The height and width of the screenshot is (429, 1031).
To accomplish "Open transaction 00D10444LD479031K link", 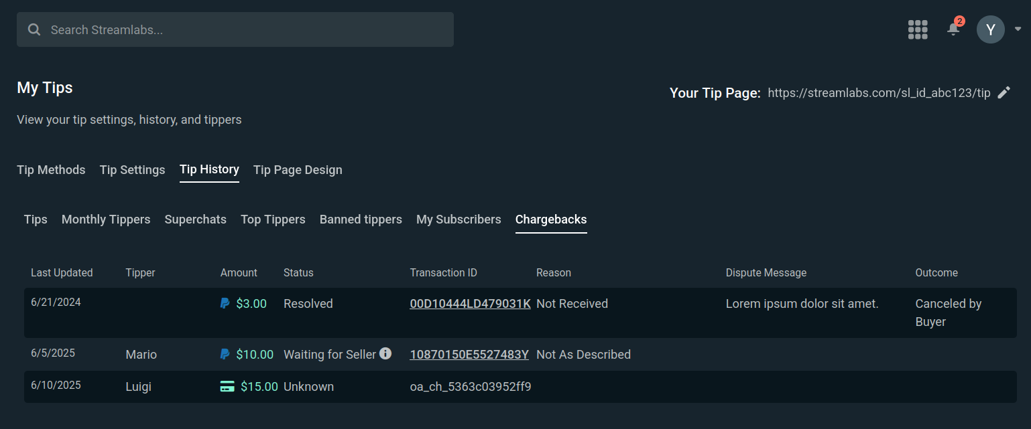I will (x=470, y=304).
